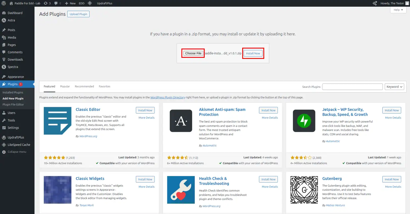This screenshot has width=410, height=214.
Task: Click the Gutenberg plugin icon
Action: (x=304, y=190)
